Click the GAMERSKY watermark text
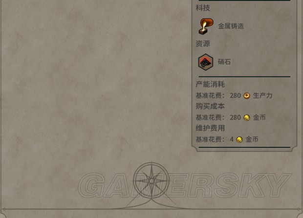 (185, 185)
